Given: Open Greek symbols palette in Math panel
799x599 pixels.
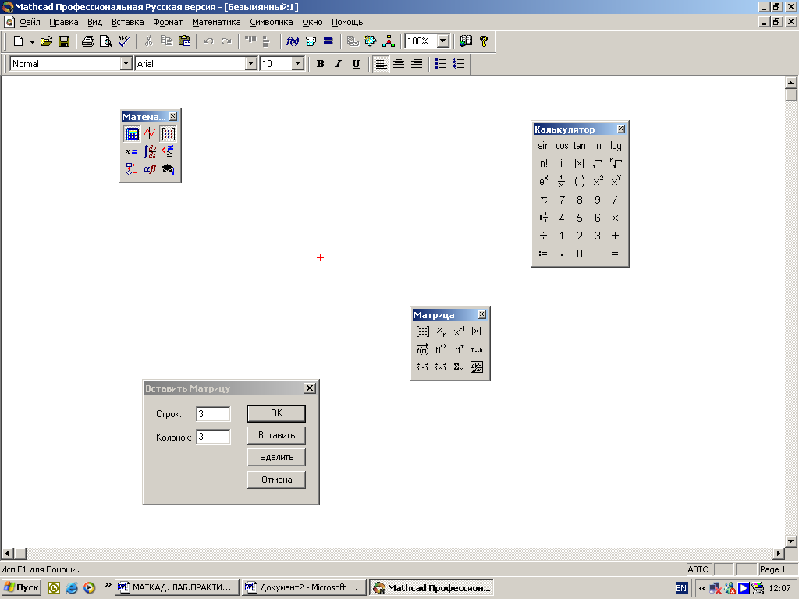Looking at the screenshot, I should [x=150, y=168].
